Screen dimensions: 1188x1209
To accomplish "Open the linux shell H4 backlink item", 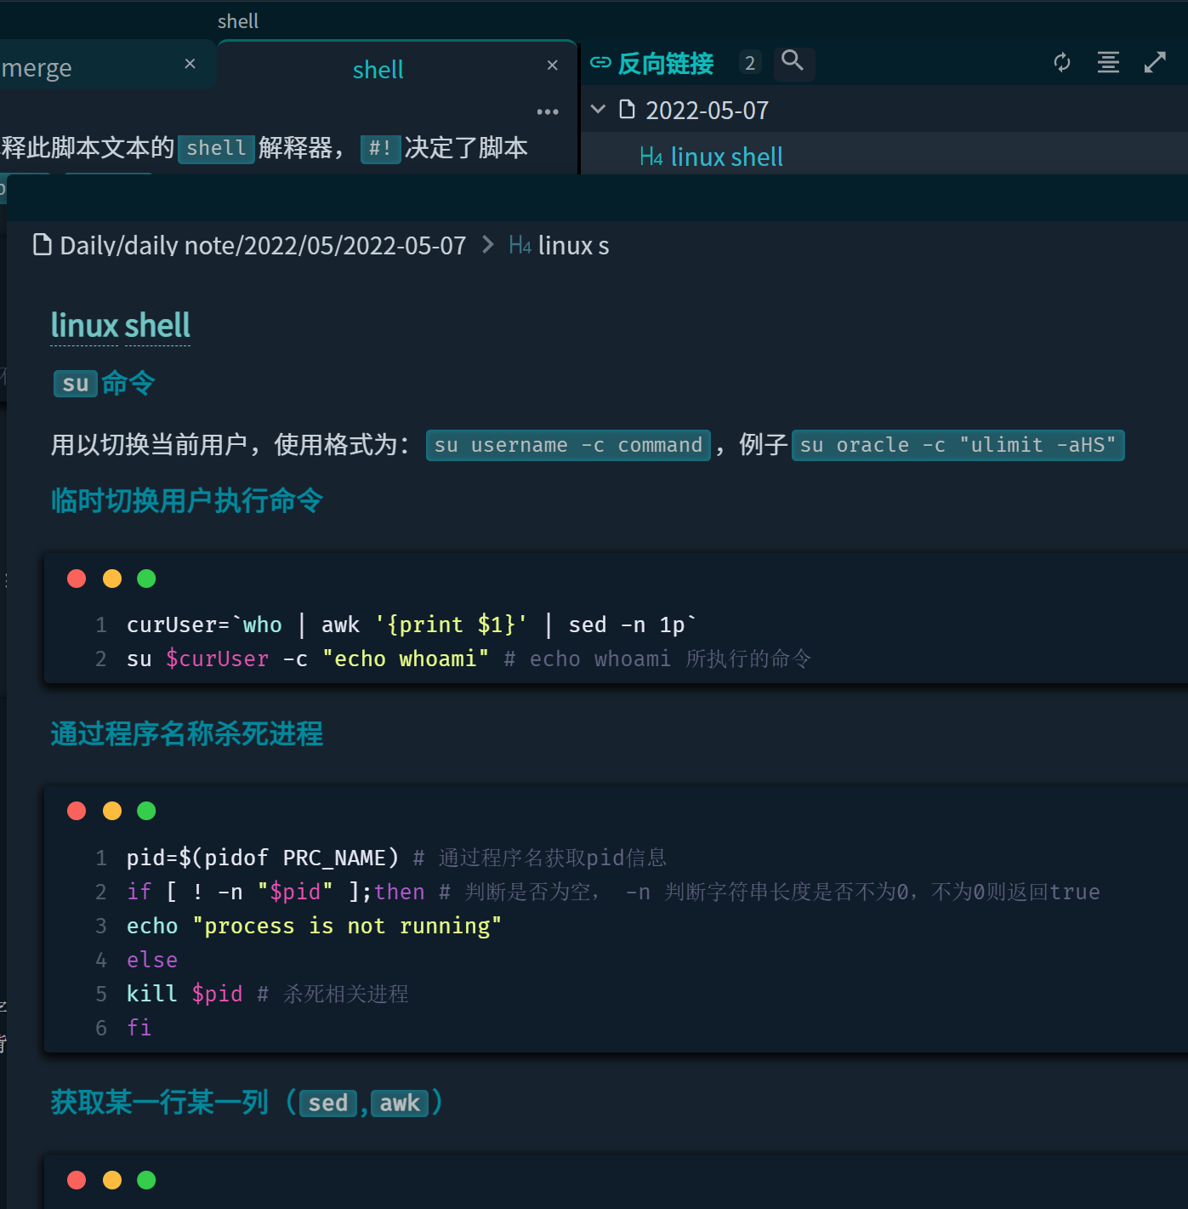I will [726, 157].
